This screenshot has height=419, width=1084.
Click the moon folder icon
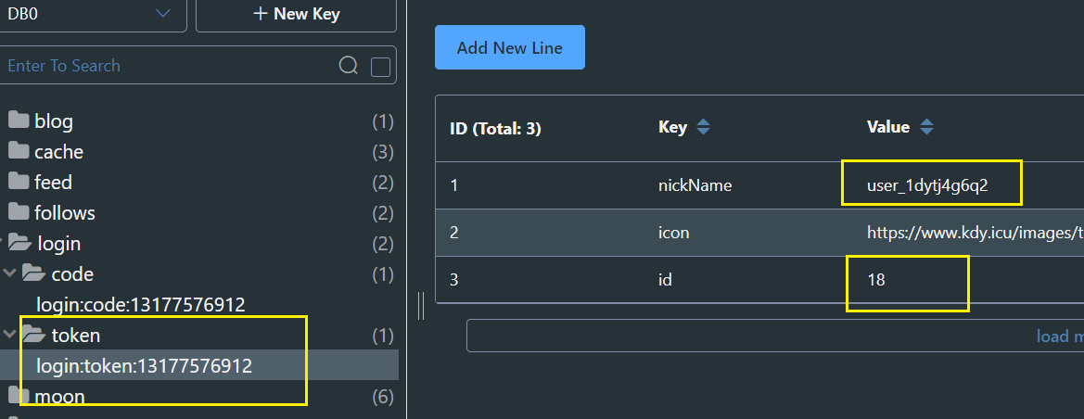click(x=19, y=397)
